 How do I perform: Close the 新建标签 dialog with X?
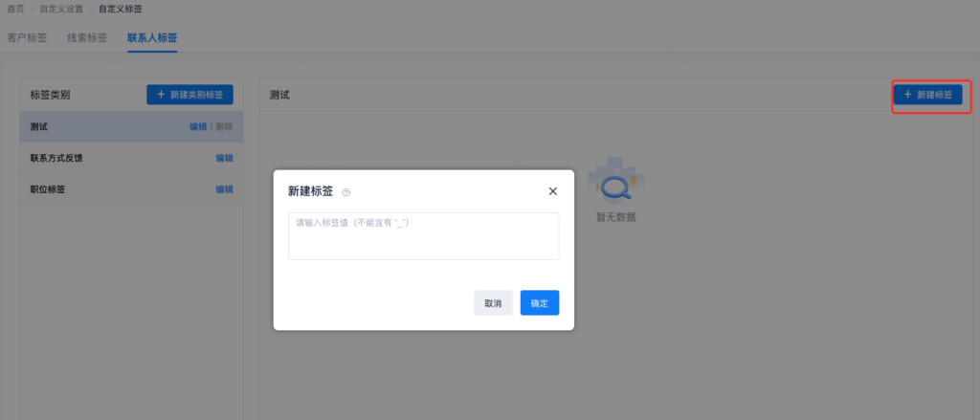click(x=552, y=191)
